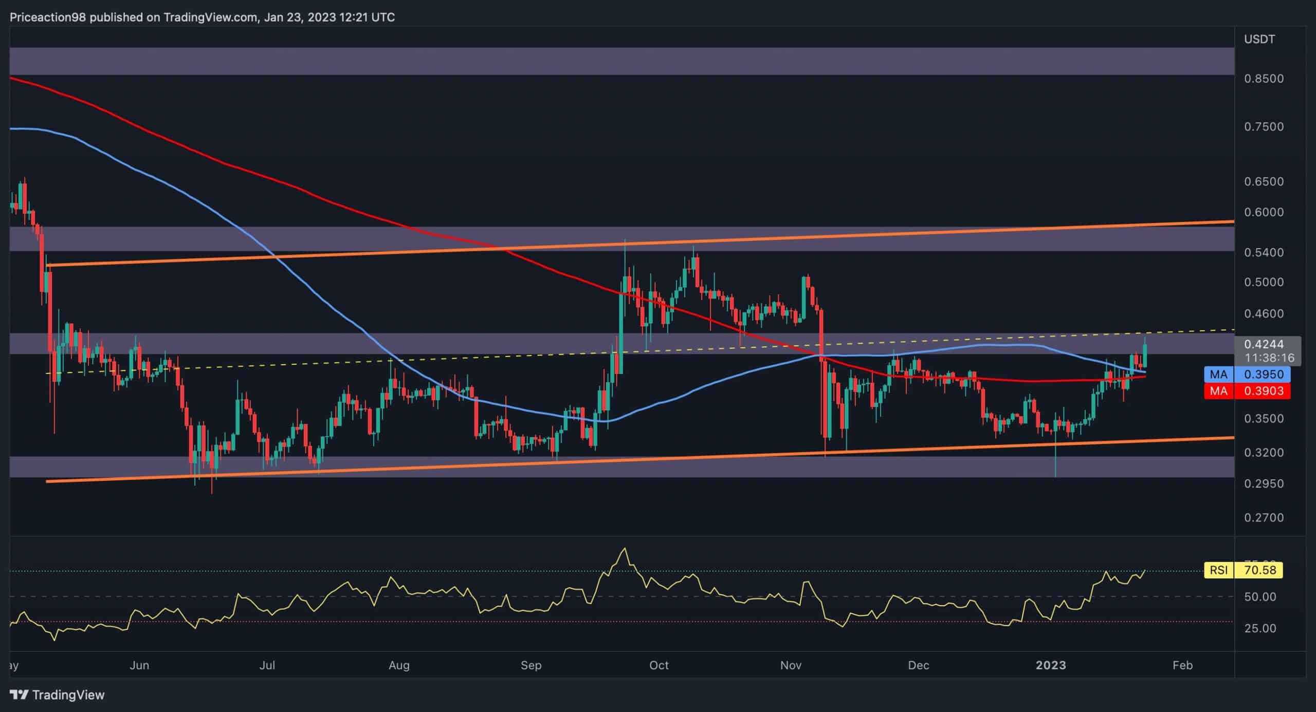Image resolution: width=1316 pixels, height=712 pixels.
Task: Click the 0.8500 price axis label
Action: [1264, 79]
